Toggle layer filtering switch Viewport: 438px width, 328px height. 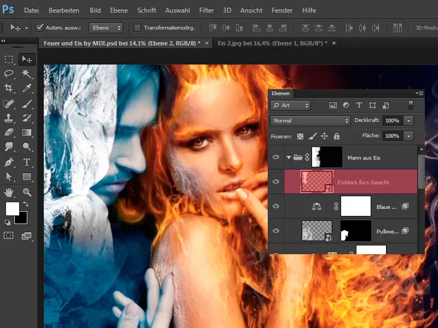[411, 105]
